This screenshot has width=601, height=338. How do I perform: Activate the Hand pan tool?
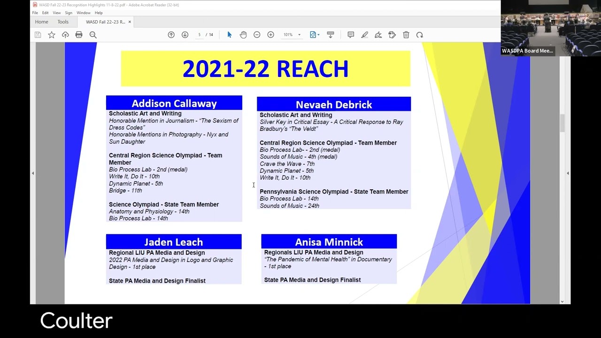coord(243,35)
